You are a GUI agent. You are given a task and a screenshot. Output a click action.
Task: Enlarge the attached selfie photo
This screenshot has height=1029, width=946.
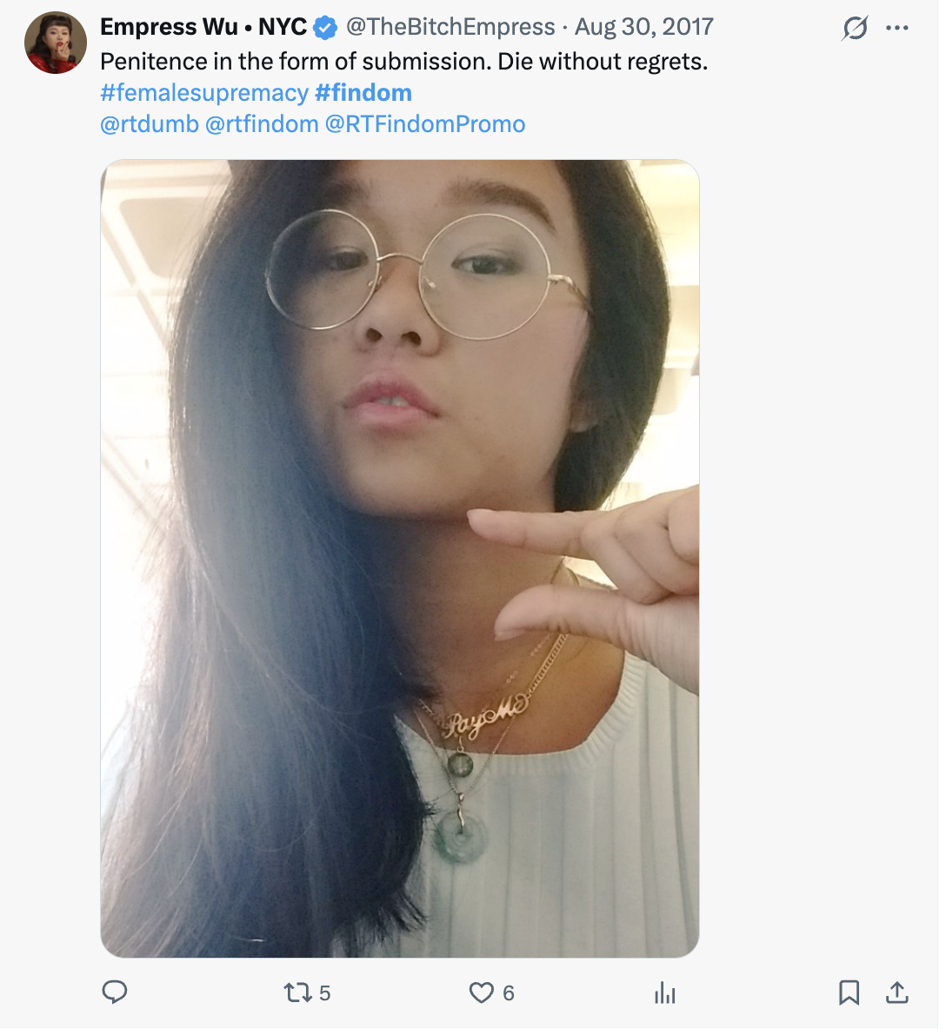400,559
